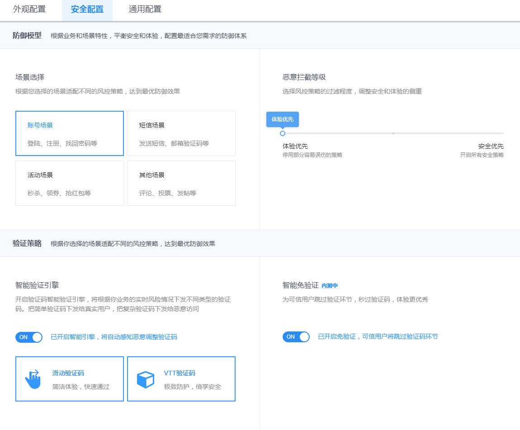520x430 pixels.
Task: Select the 滑动验证码 captcha option
Action: pyautogui.click(x=70, y=379)
